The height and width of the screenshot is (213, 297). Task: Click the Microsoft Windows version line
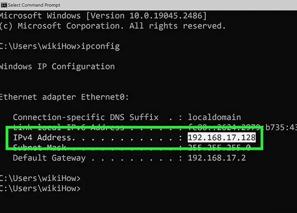(103, 16)
